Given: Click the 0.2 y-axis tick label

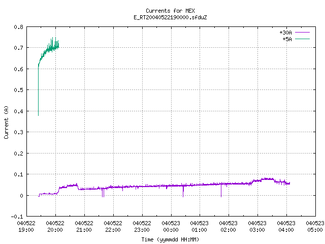Looking at the screenshot, I should 18,154.
